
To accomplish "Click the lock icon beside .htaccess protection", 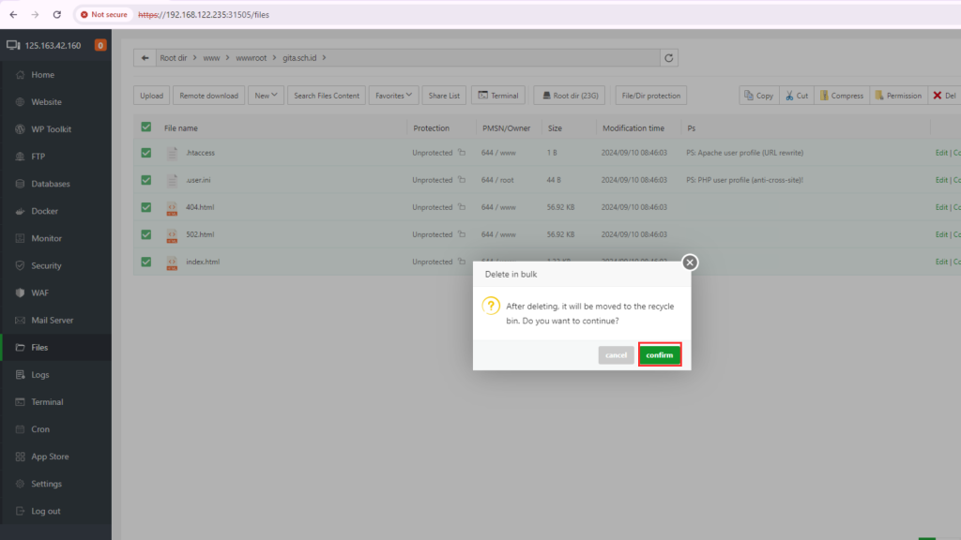I will coord(462,153).
